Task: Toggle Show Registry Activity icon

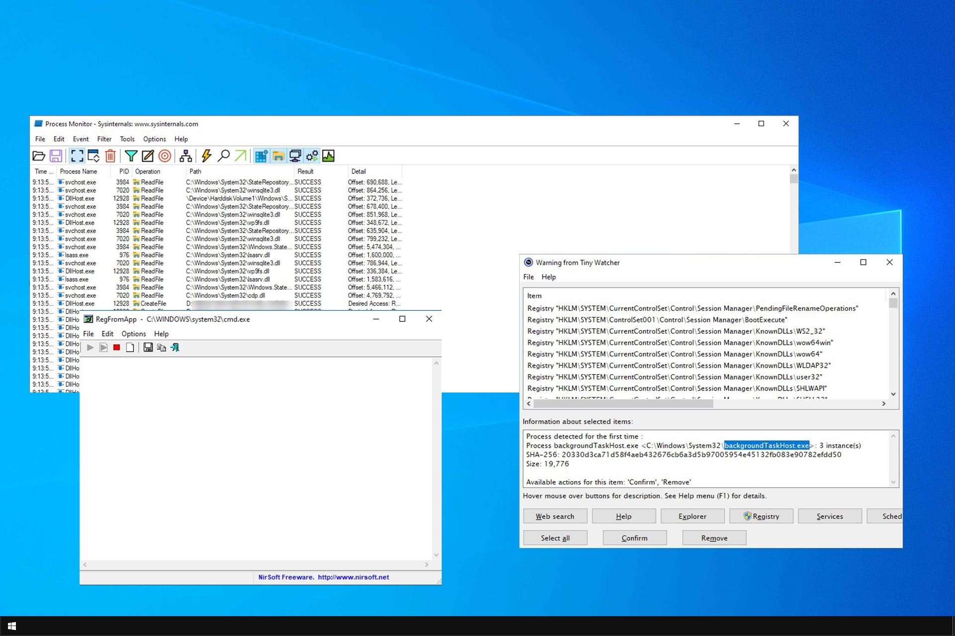Action: tap(261, 156)
